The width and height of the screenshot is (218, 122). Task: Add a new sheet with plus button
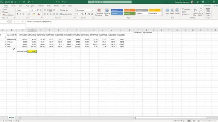point(20,118)
